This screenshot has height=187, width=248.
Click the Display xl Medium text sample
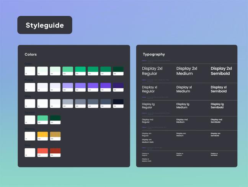[x=184, y=89]
